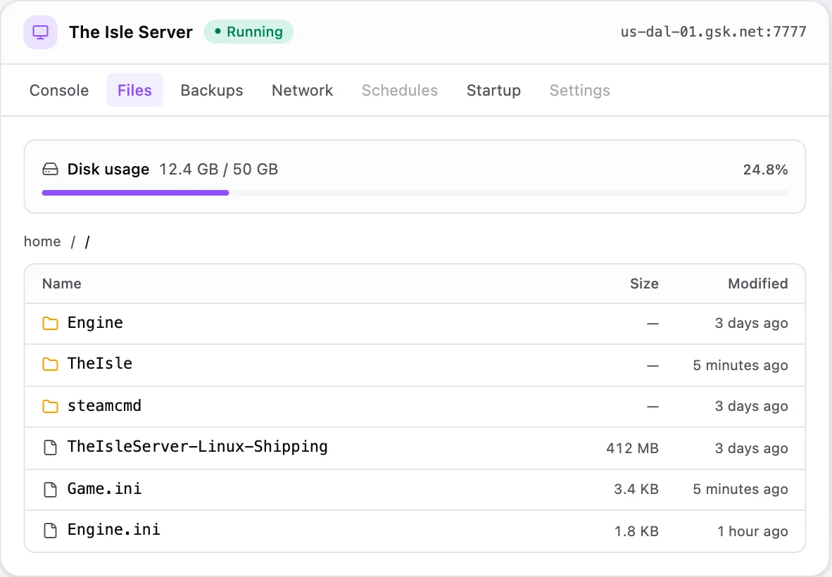This screenshot has height=577, width=832.
Task: Open the Engine.ini file
Action: (113, 530)
